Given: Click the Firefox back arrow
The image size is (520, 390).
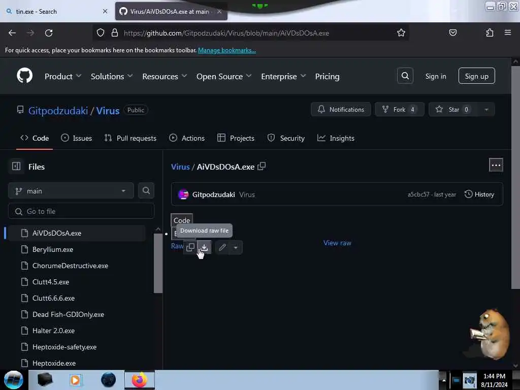Looking at the screenshot, I should (x=12, y=33).
